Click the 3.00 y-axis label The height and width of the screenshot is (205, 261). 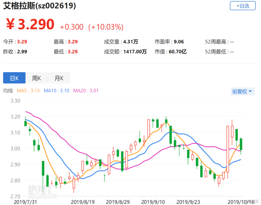15,148
